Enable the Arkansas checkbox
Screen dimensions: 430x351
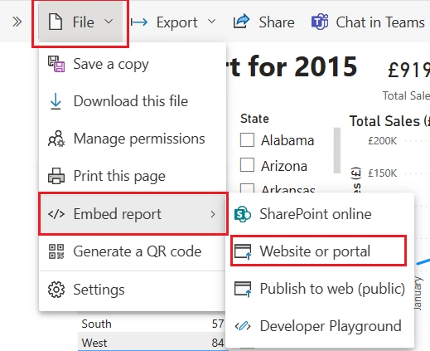(x=247, y=188)
